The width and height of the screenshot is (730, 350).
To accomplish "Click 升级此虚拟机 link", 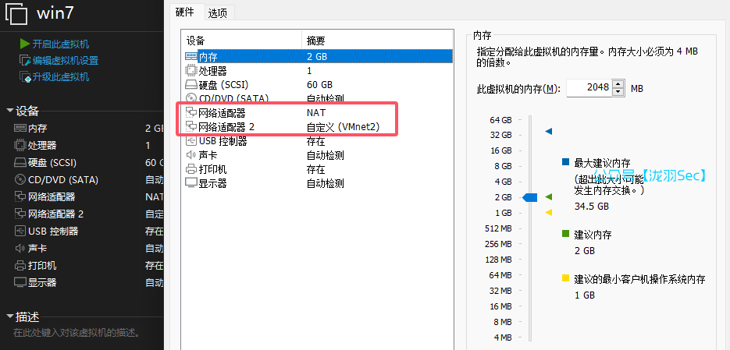I will [61, 76].
